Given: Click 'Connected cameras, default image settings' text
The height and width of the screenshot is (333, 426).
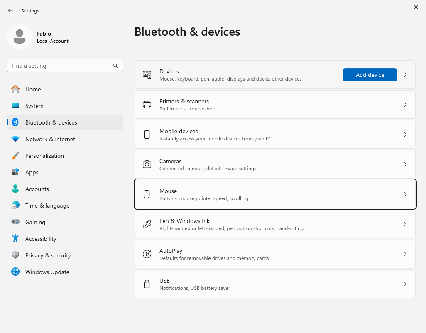Looking at the screenshot, I should click(x=208, y=169).
